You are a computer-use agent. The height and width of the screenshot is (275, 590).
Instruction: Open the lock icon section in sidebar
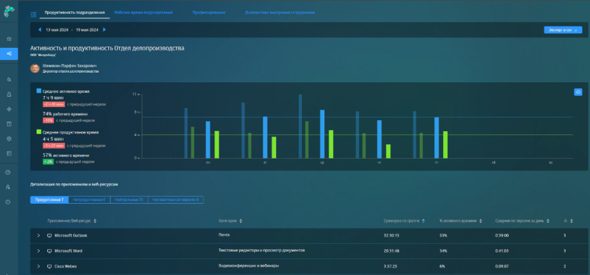tap(9, 94)
